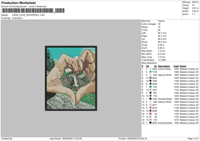Image resolution: width=200 pixels, height=141 pixels.
Task: Click the Width value "3.05 in"
Action: coord(195,11)
